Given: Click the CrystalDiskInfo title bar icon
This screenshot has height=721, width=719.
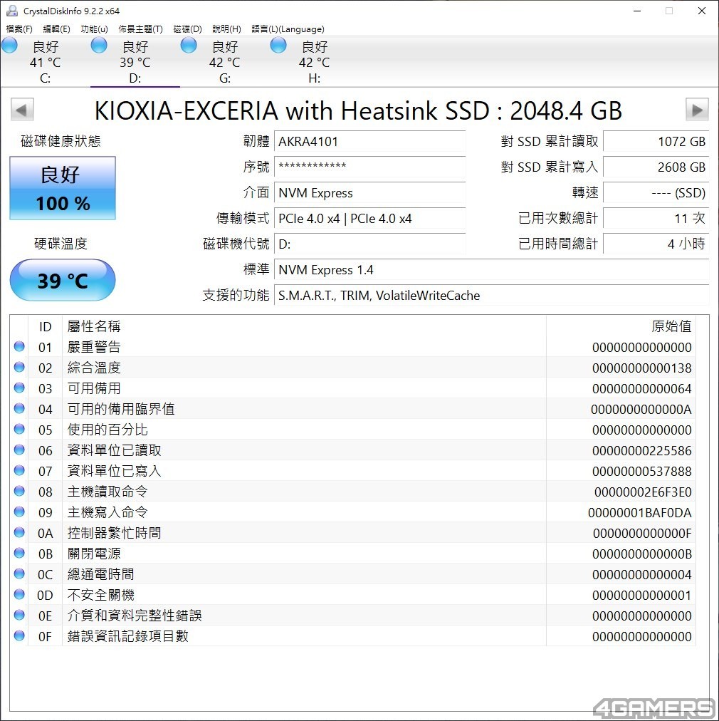Looking at the screenshot, I should click(12, 11).
